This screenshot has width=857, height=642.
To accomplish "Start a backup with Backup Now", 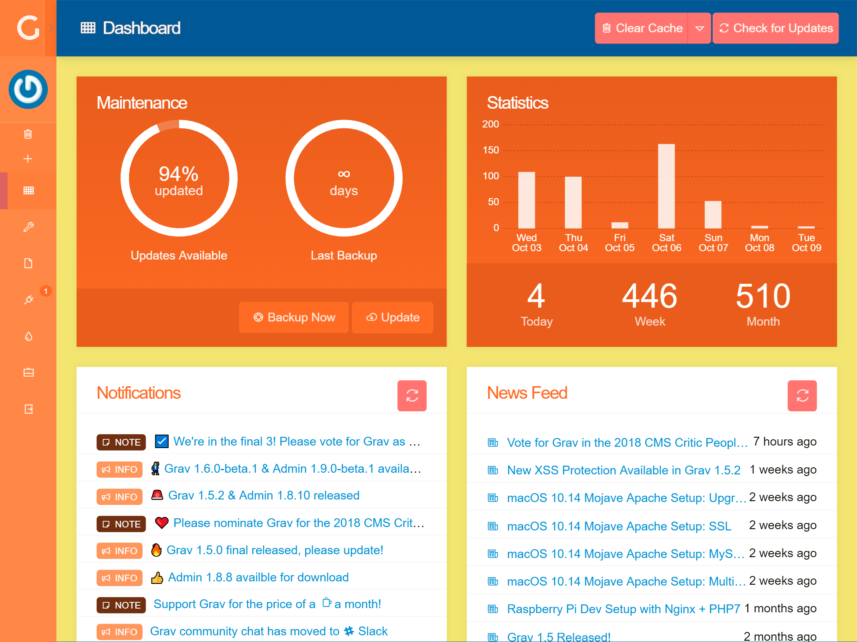I will [x=294, y=318].
